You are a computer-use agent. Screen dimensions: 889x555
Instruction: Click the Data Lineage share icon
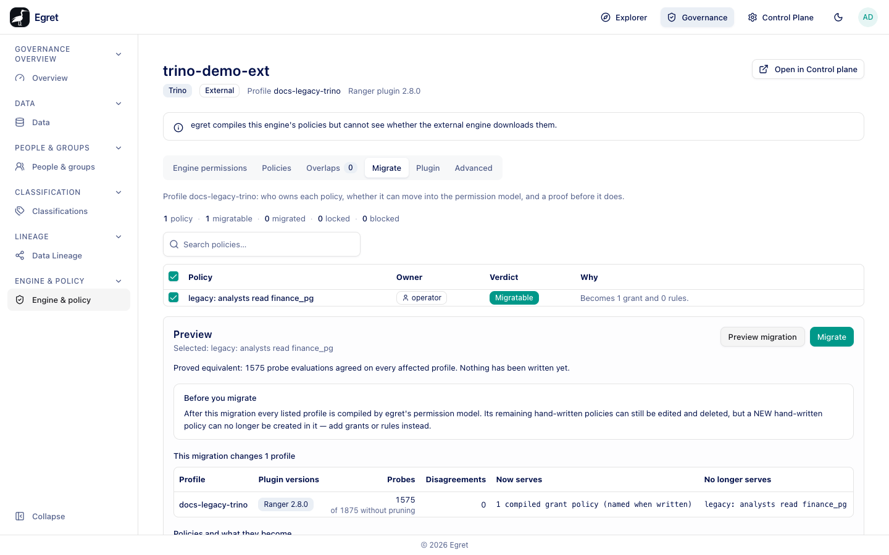[x=20, y=256]
